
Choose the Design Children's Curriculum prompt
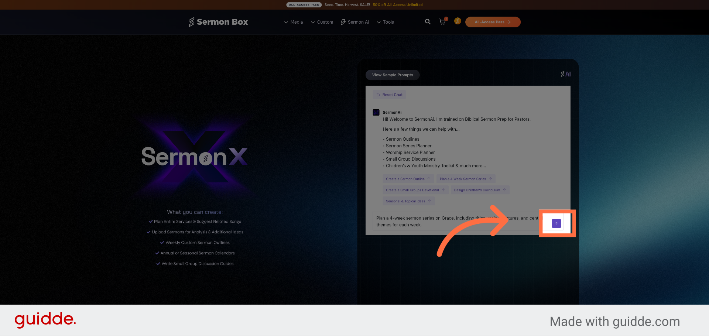(x=480, y=190)
